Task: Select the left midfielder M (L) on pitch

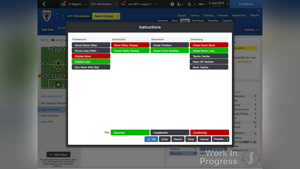Action: (45, 63)
